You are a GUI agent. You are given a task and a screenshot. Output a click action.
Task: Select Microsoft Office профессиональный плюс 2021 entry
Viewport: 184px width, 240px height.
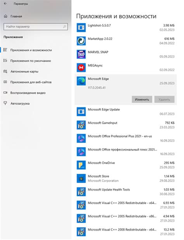click(122, 149)
